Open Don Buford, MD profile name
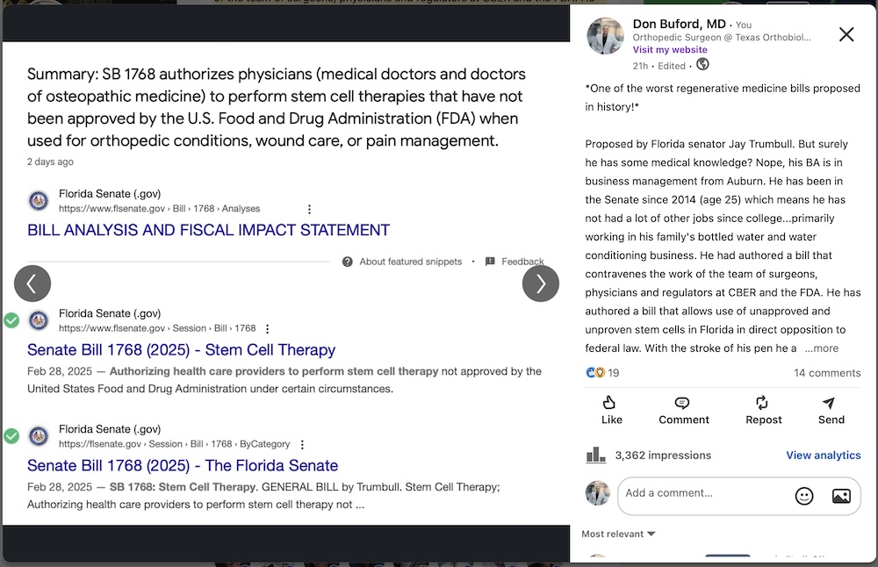Screen dimensions: 878x567 pyautogui.click(x=680, y=24)
